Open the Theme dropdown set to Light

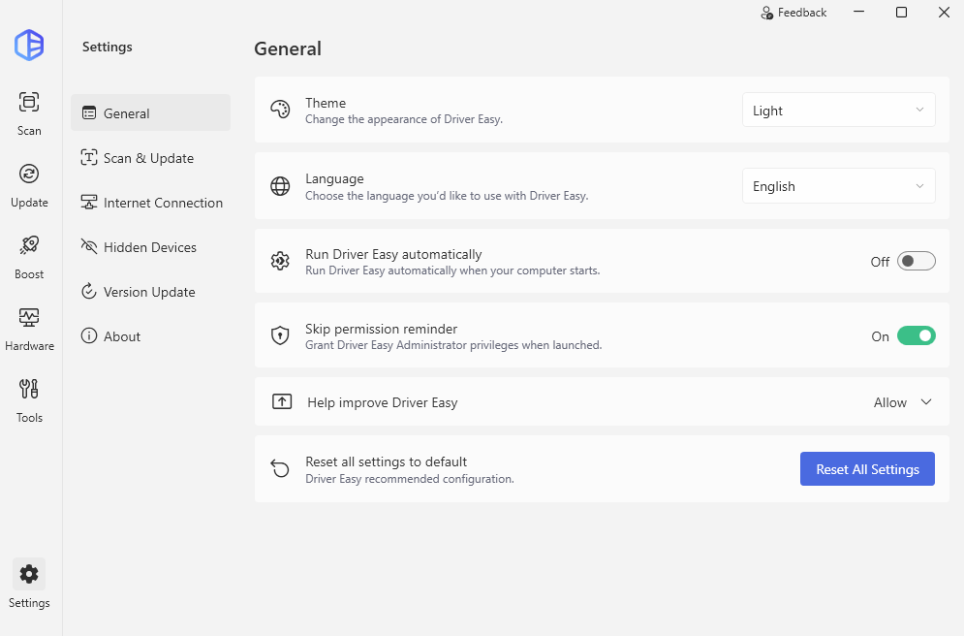click(838, 111)
